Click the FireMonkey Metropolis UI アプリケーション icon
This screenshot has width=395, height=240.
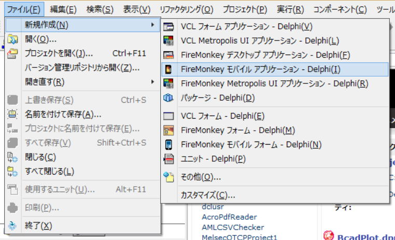168,83
